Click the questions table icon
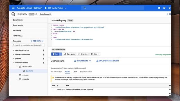180x101 pixels. point(24,71)
